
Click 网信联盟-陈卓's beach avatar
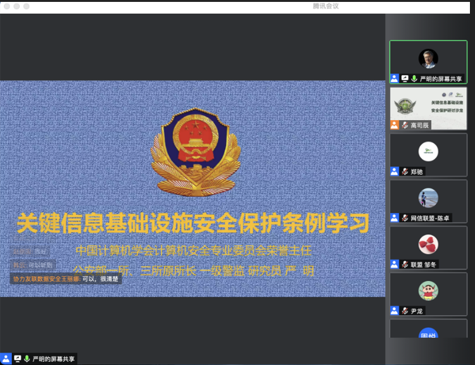[x=428, y=198]
